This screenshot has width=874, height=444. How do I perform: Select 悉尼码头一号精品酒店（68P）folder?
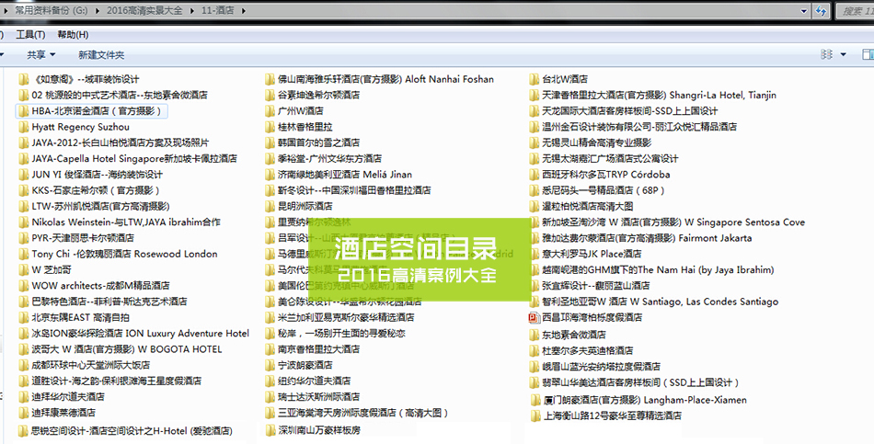point(604,190)
